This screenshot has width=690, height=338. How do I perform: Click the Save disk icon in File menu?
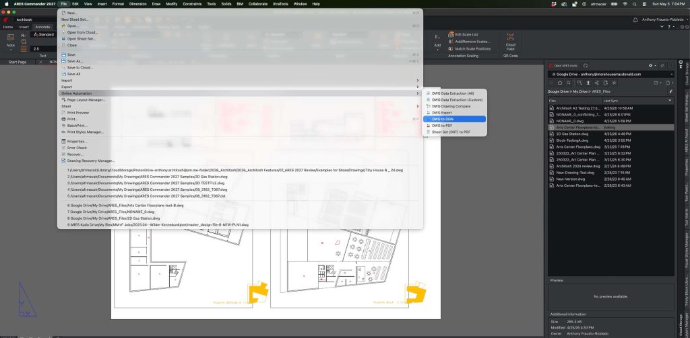(x=64, y=55)
